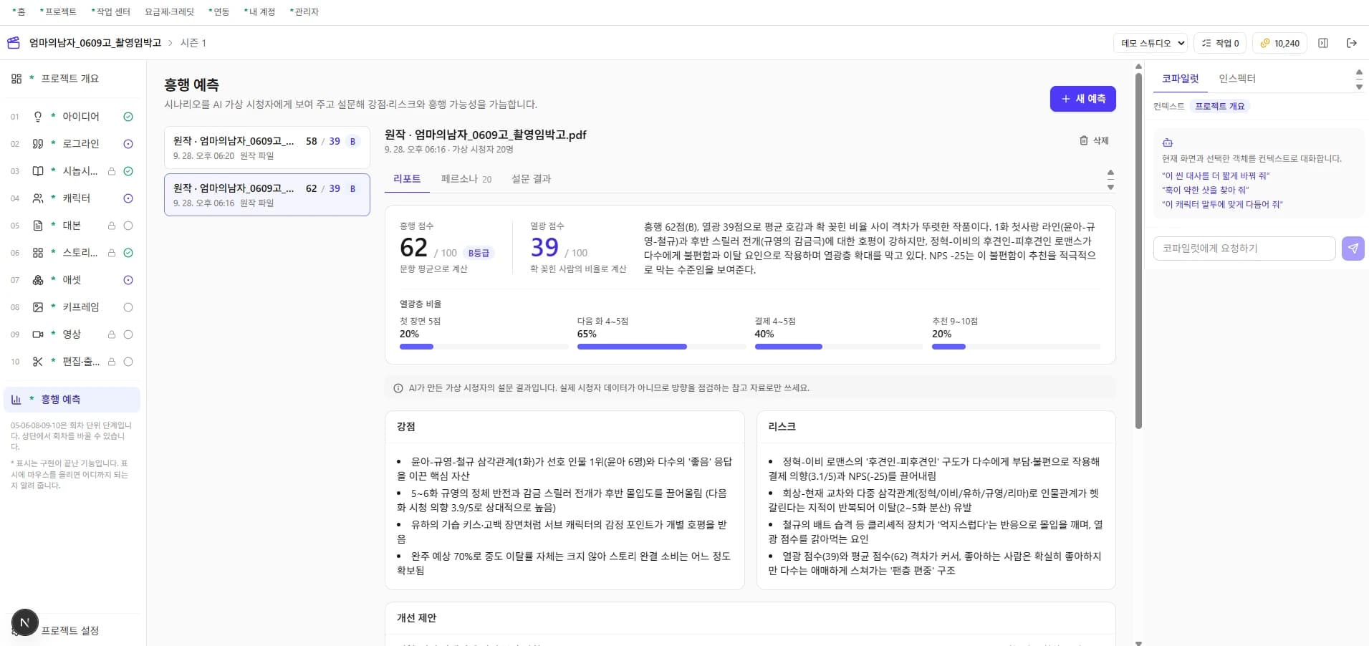The width and height of the screenshot is (1369, 646).
Task: Select the 키프레임 image icon
Action: coord(38,307)
